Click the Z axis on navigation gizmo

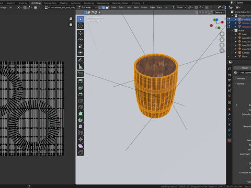coord(216,20)
